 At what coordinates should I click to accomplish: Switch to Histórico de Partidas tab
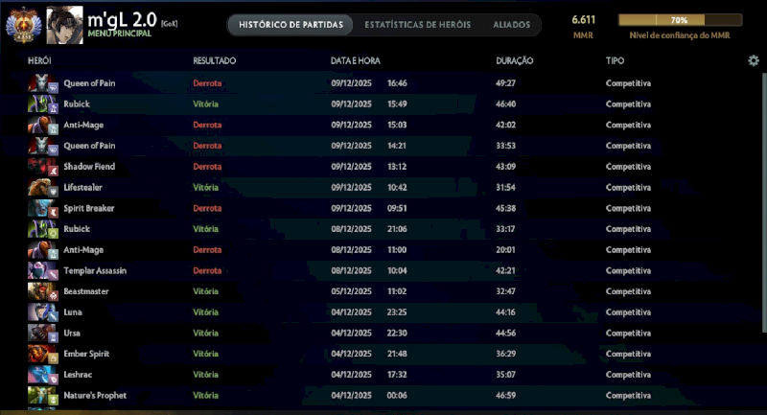[291, 25]
